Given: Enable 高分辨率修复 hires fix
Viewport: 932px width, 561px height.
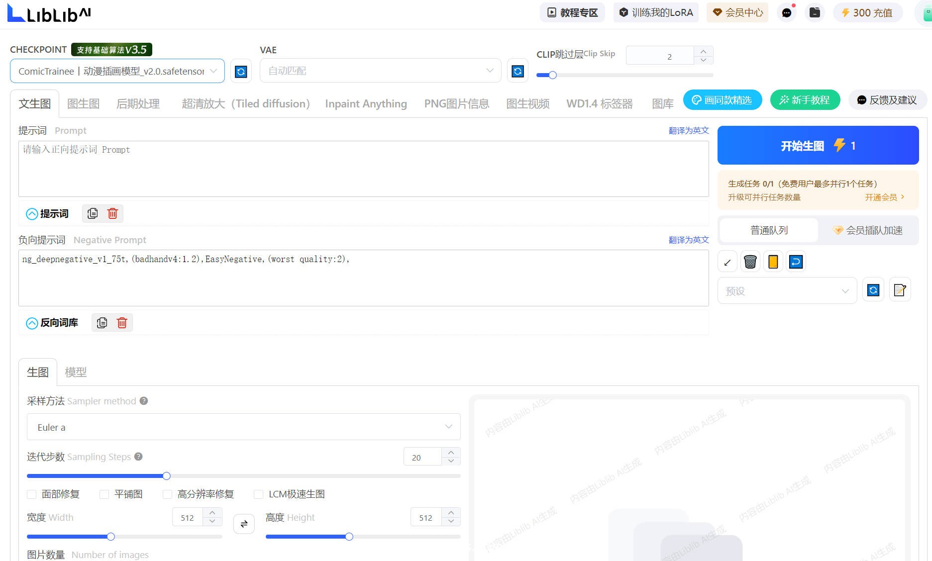Looking at the screenshot, I should click(167, 494).
